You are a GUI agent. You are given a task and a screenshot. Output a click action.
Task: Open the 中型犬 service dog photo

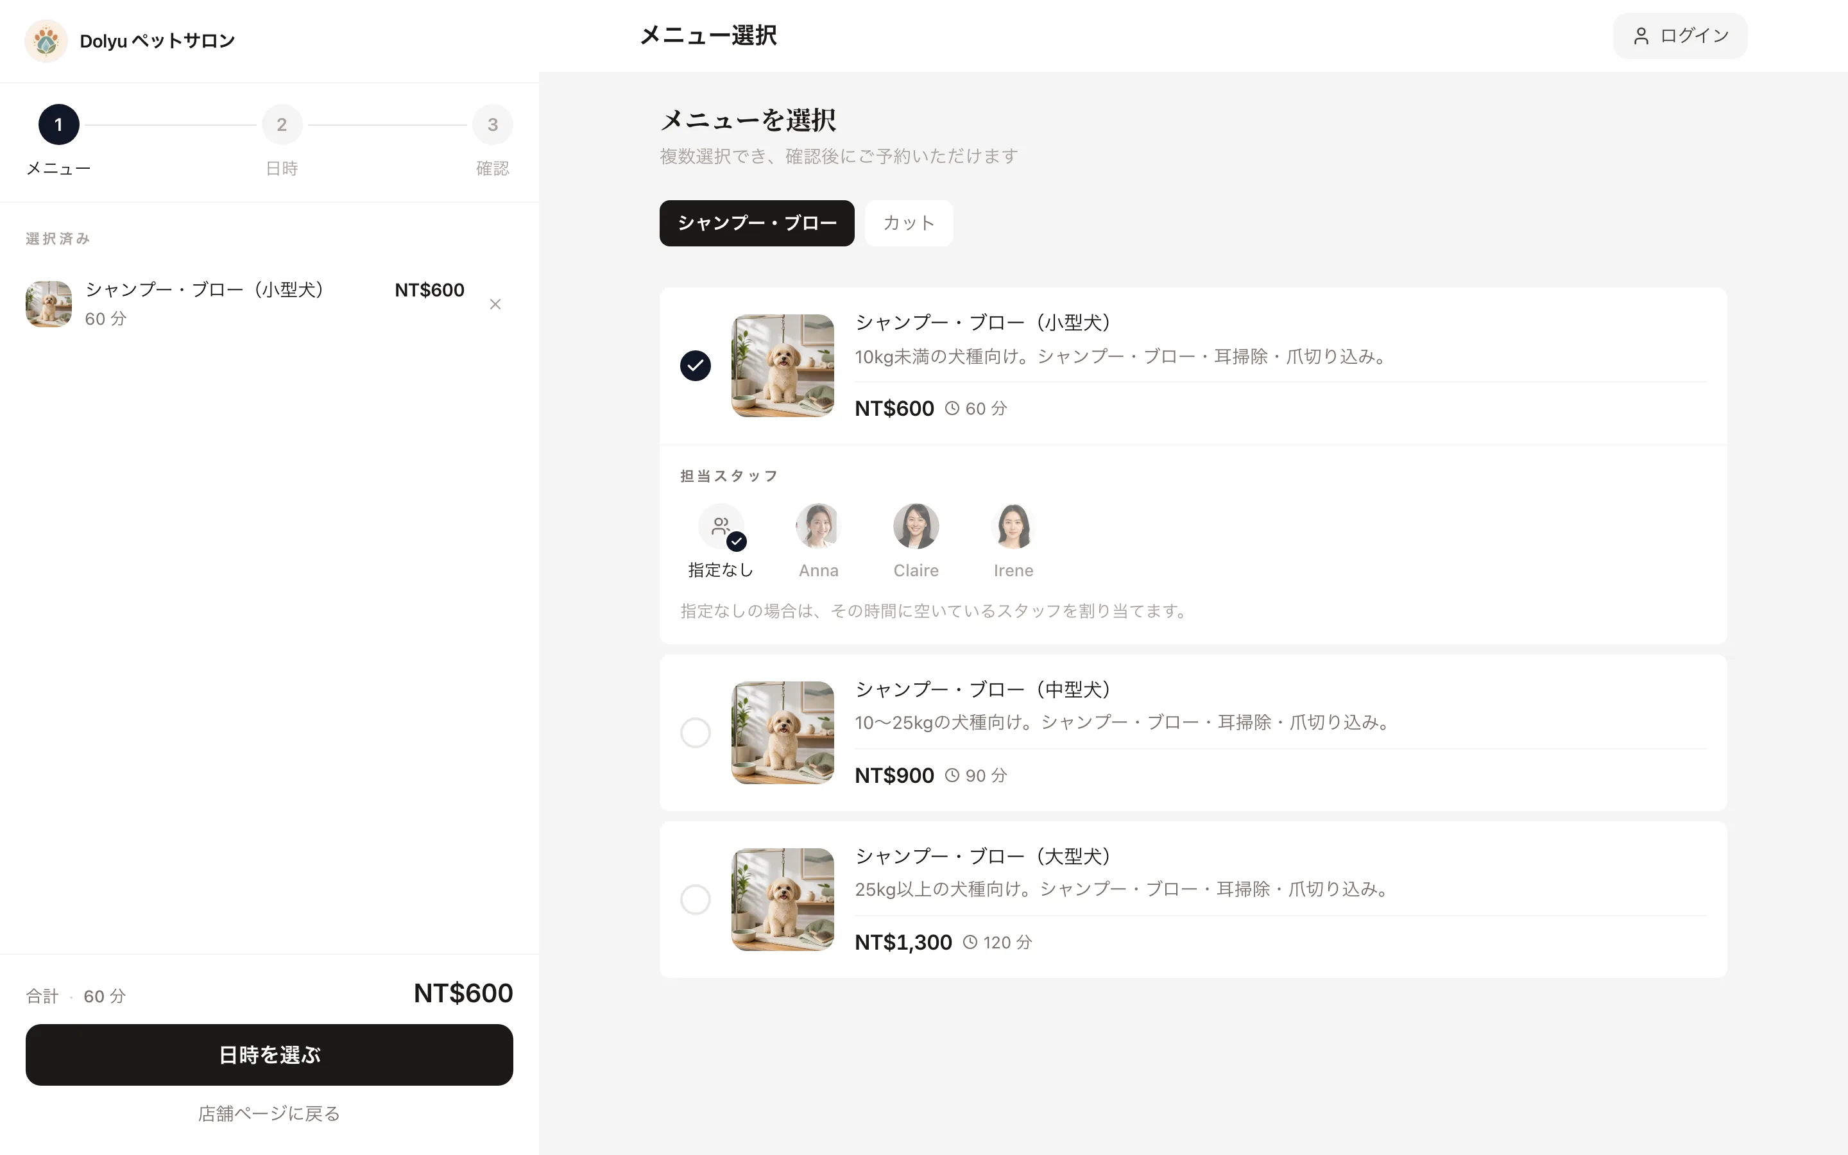(783, 733)
